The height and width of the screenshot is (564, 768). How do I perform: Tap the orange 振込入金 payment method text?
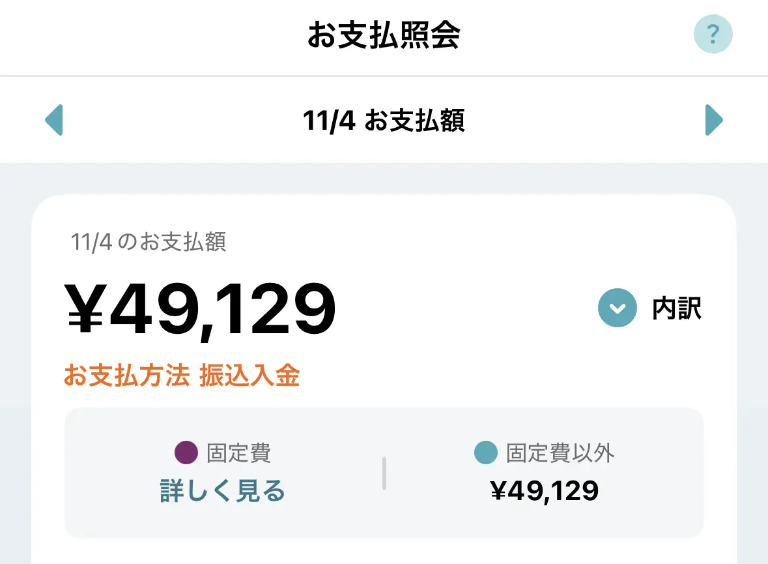point(249,376)
